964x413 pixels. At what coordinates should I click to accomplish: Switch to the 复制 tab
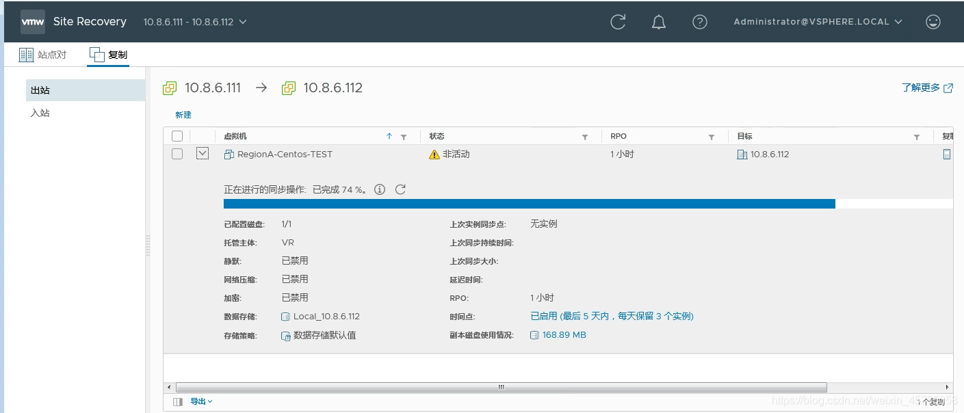[x=108, y=55]
